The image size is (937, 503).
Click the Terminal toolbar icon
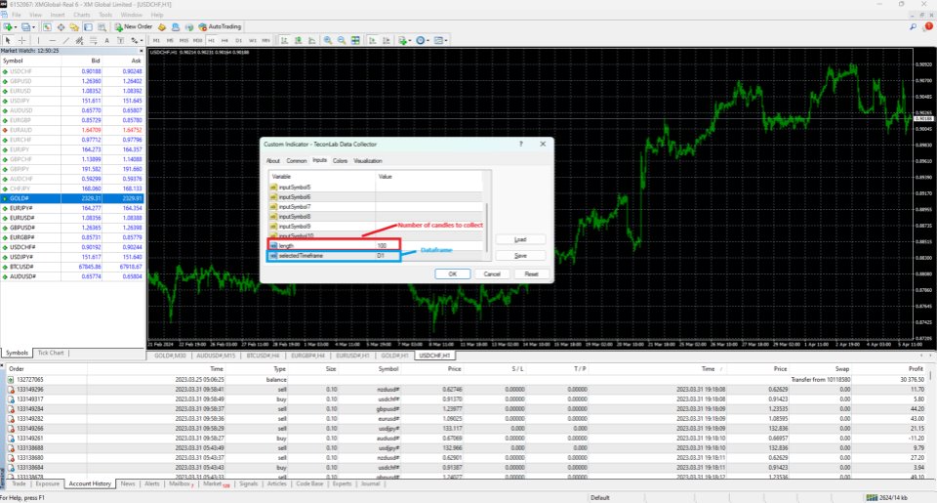click(x=88, y=27)
